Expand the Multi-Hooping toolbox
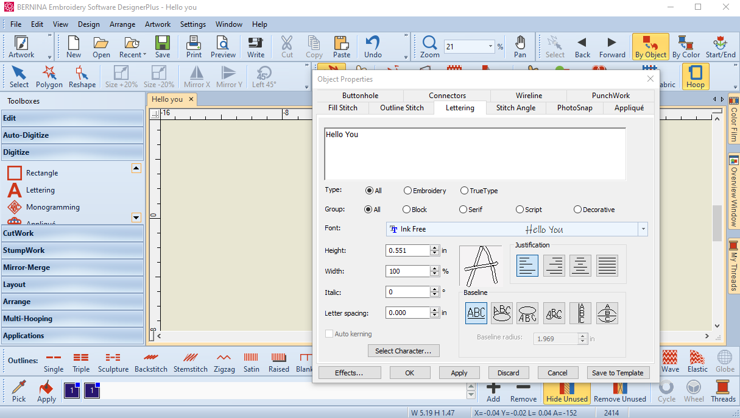The width and height of the screenshot is (740, 418). click(x=72, y=319)
